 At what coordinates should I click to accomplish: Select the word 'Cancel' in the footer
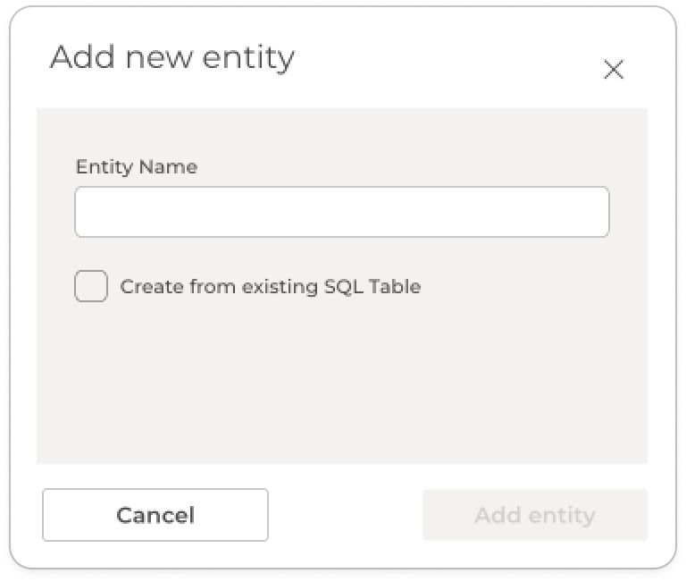(x=155, y=515)
